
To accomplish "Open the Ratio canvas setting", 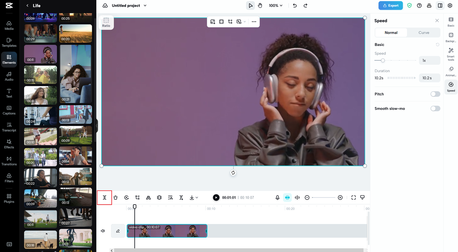I will coord(106,22).
